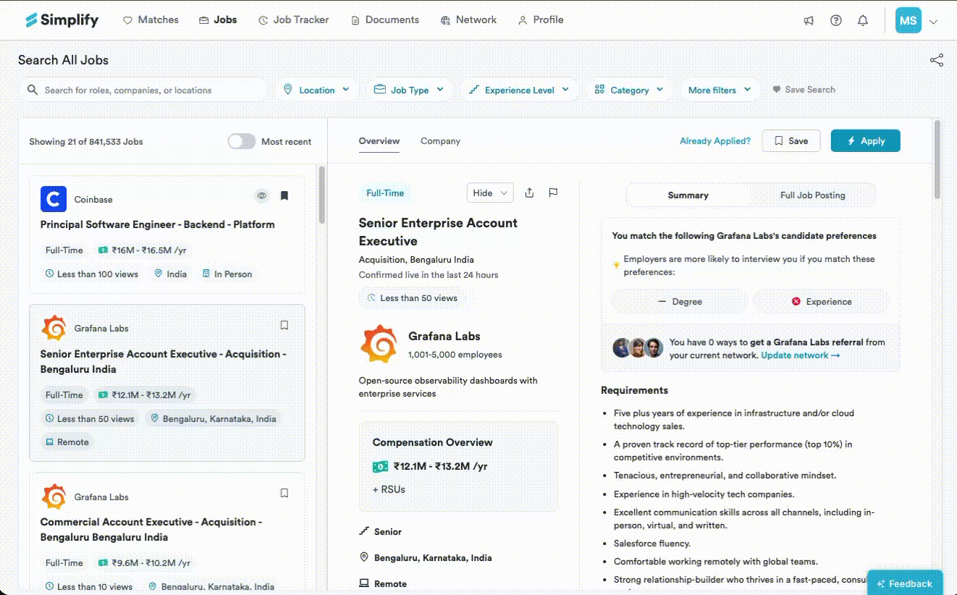Viewport: 957px width, 595px height.
Task: Expand More filters dropdown
Action: coord(720,90)
